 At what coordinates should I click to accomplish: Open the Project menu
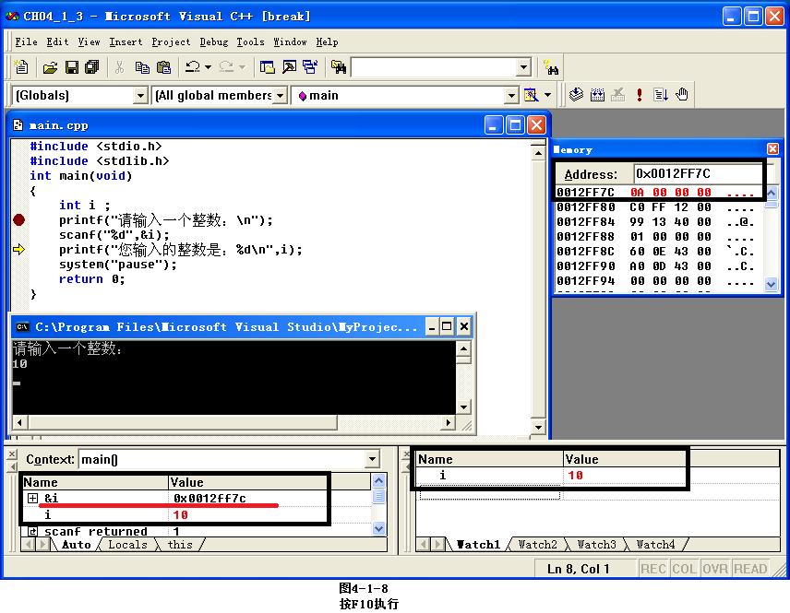pyautogui.click(x=171, y=41)
